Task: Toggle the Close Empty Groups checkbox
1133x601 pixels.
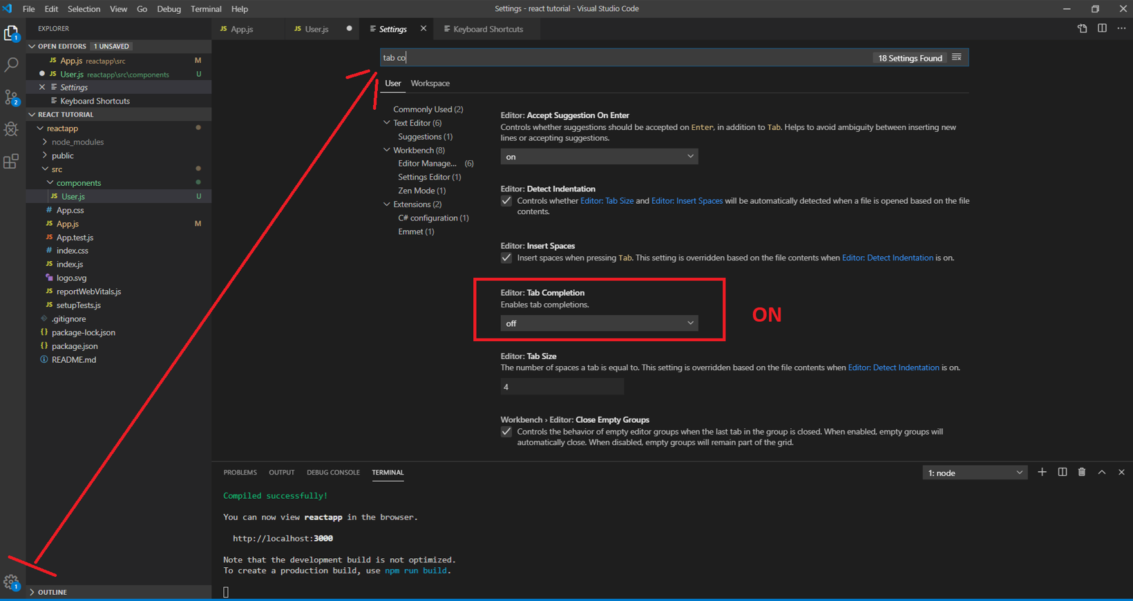Action: tap(506, 432)
